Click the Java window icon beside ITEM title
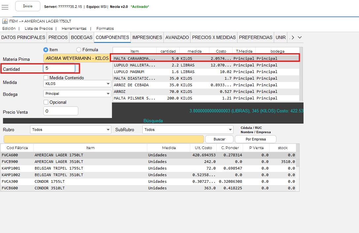359x233 pixels. tap(5, 21)
